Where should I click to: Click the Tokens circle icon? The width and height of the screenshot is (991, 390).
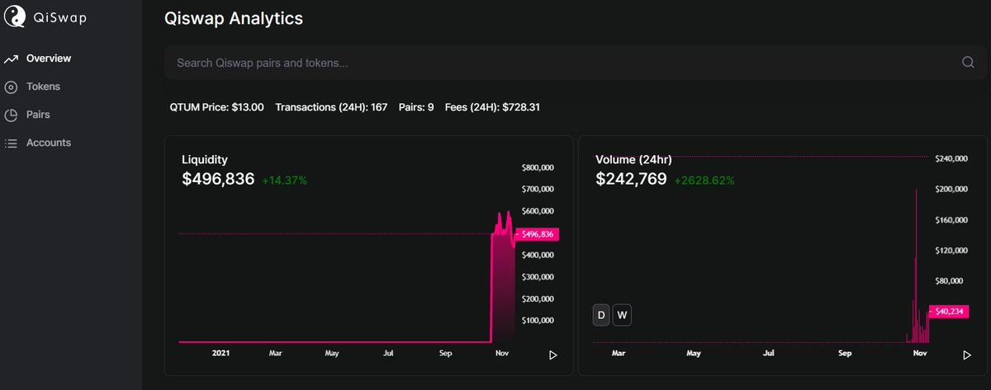(11, 87)
